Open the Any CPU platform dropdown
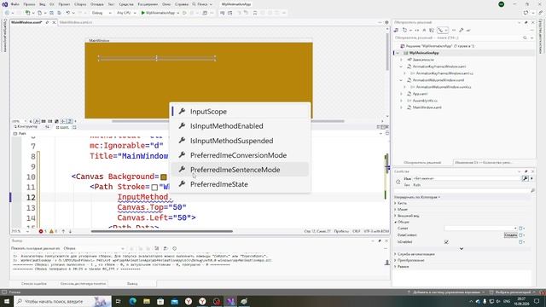 126,13
